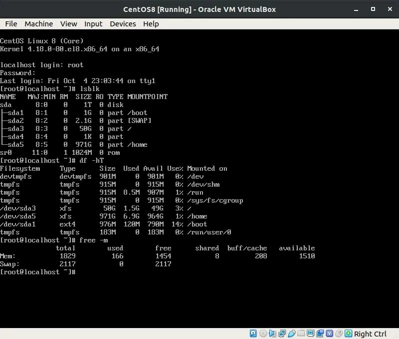Open the Help menu
Screen dimensions: 399x339
151,24
